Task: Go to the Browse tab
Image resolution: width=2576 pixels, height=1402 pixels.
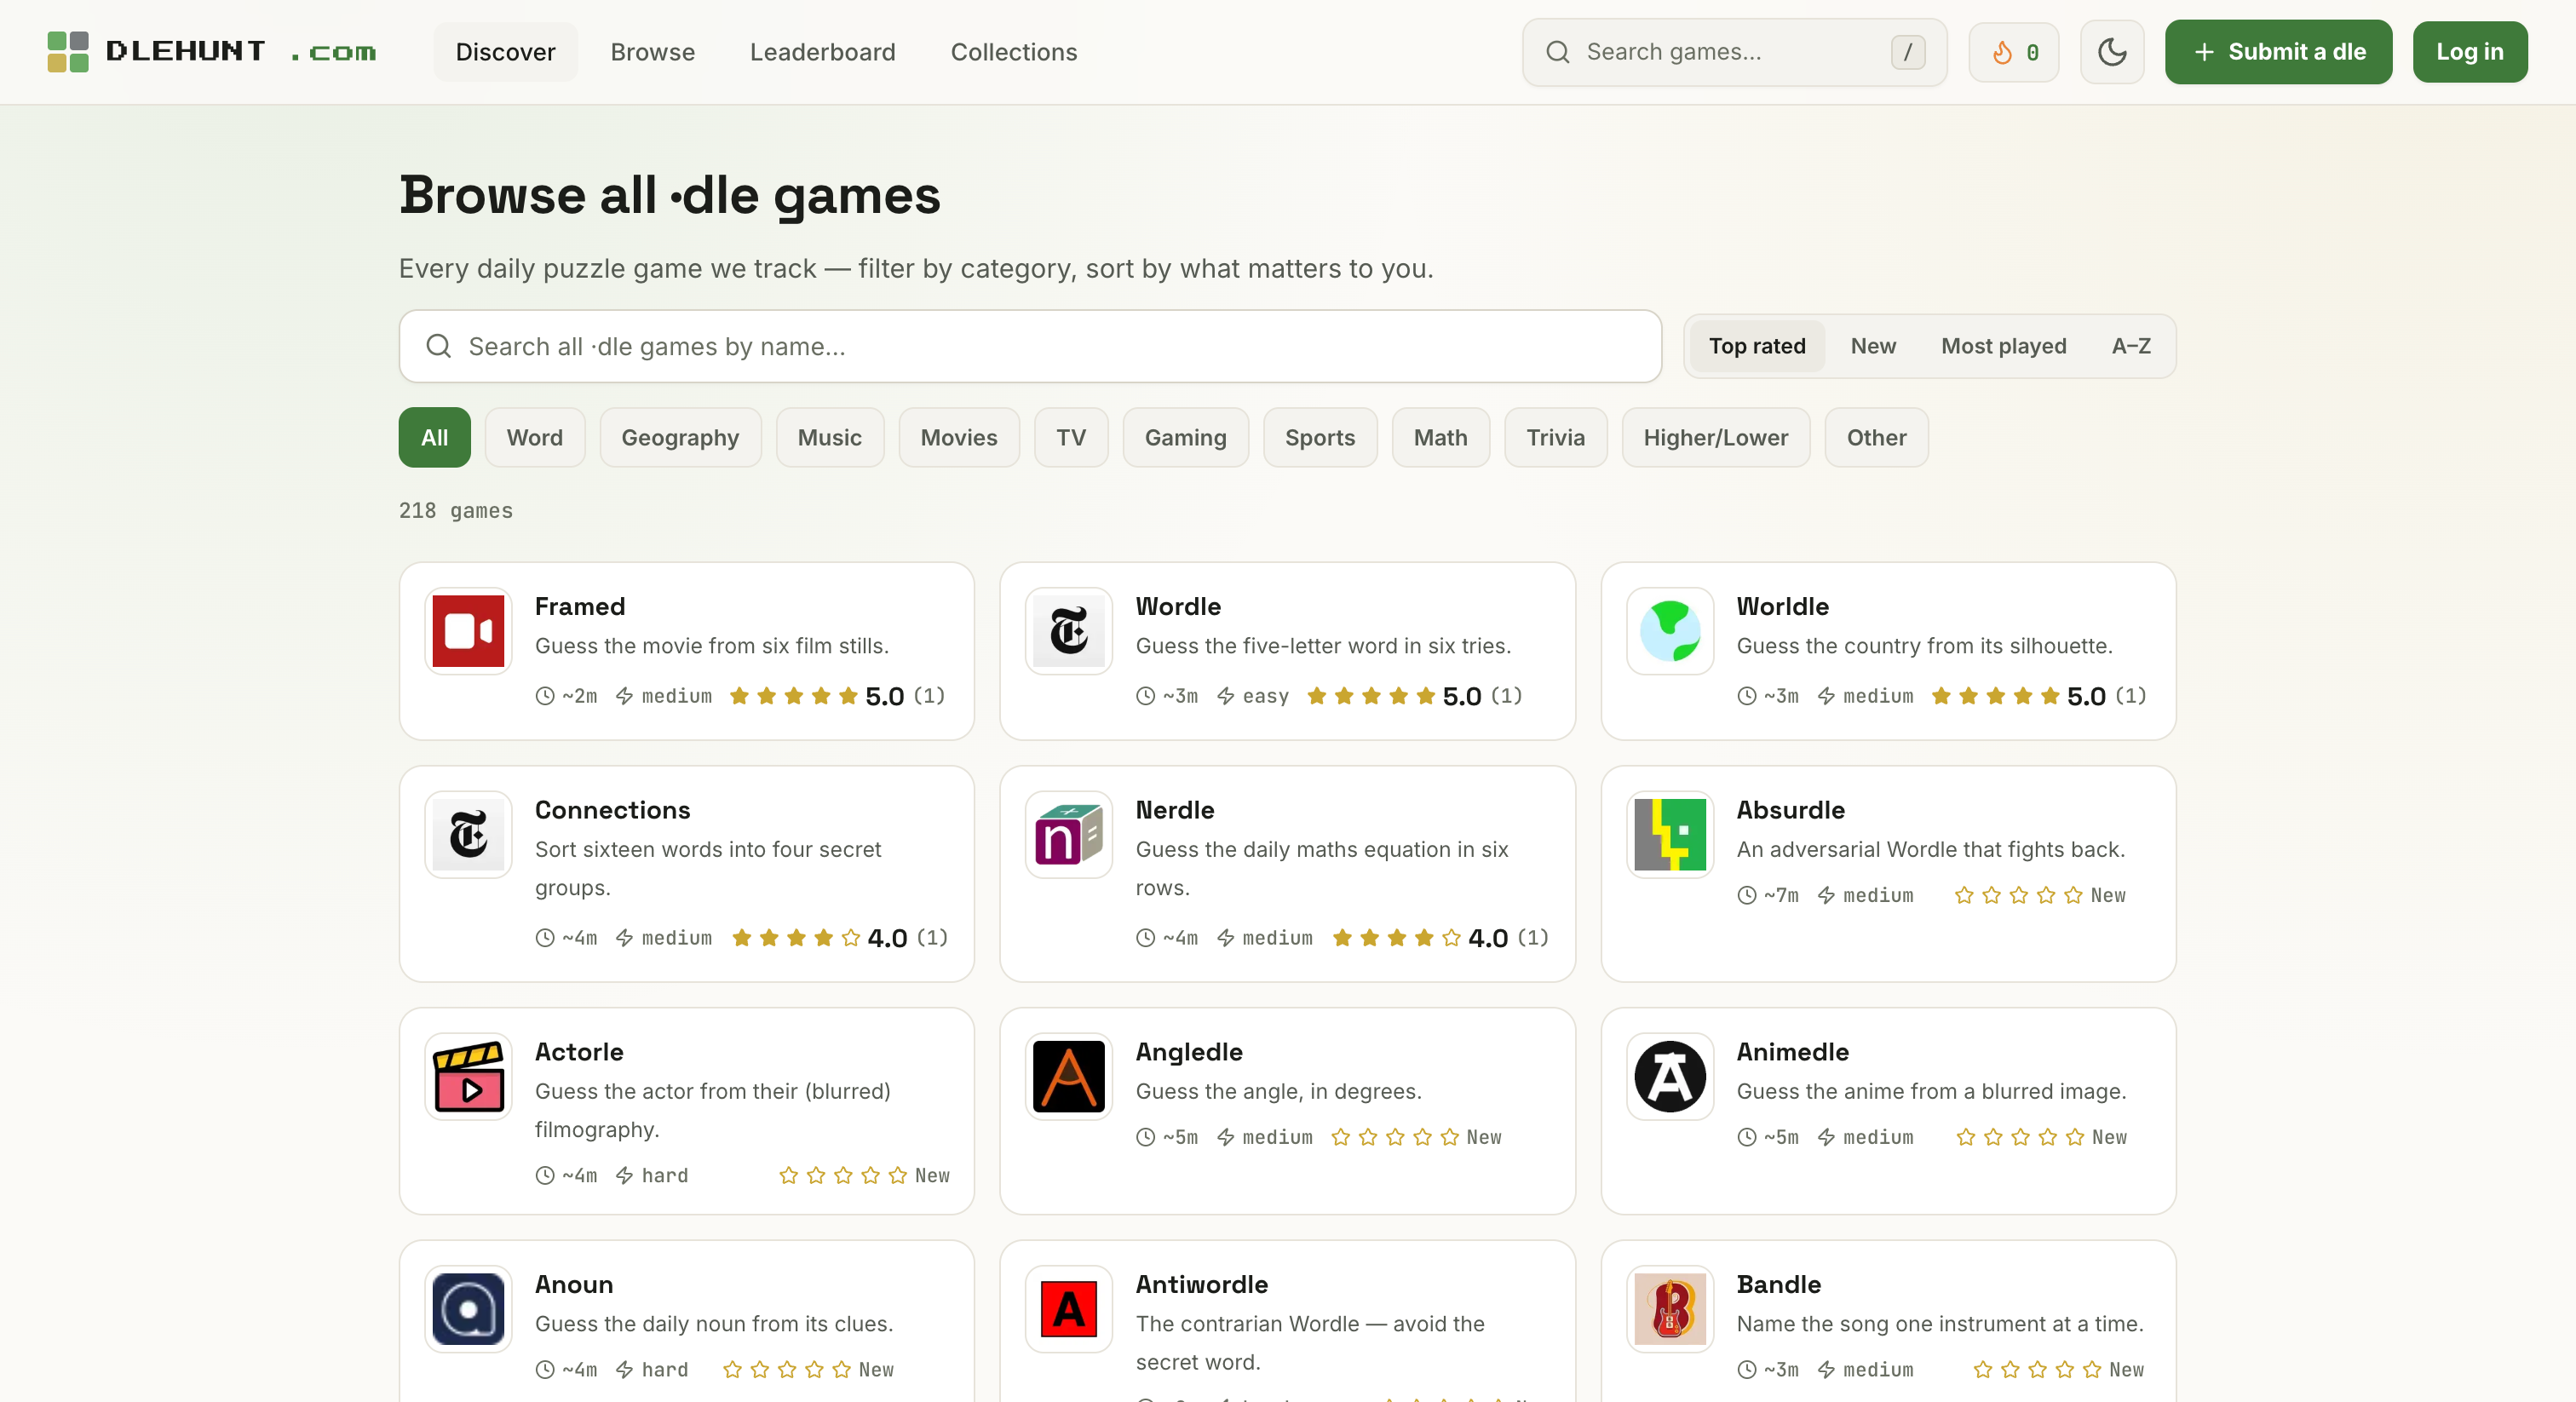Action: click(652, 52)
